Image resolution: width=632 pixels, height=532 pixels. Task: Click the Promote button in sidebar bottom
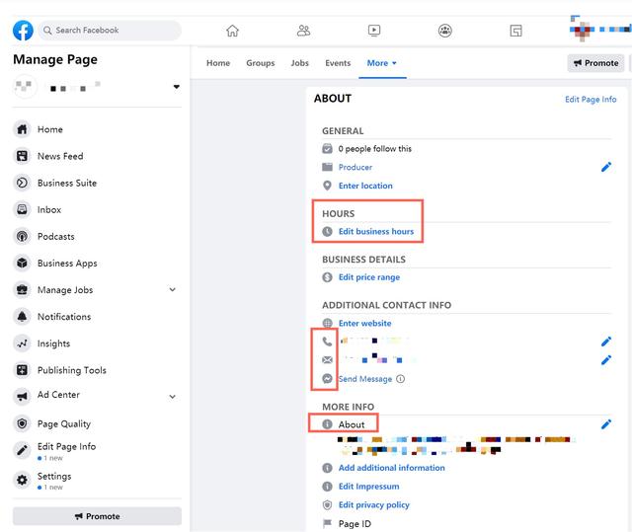[x=97, y=516]
